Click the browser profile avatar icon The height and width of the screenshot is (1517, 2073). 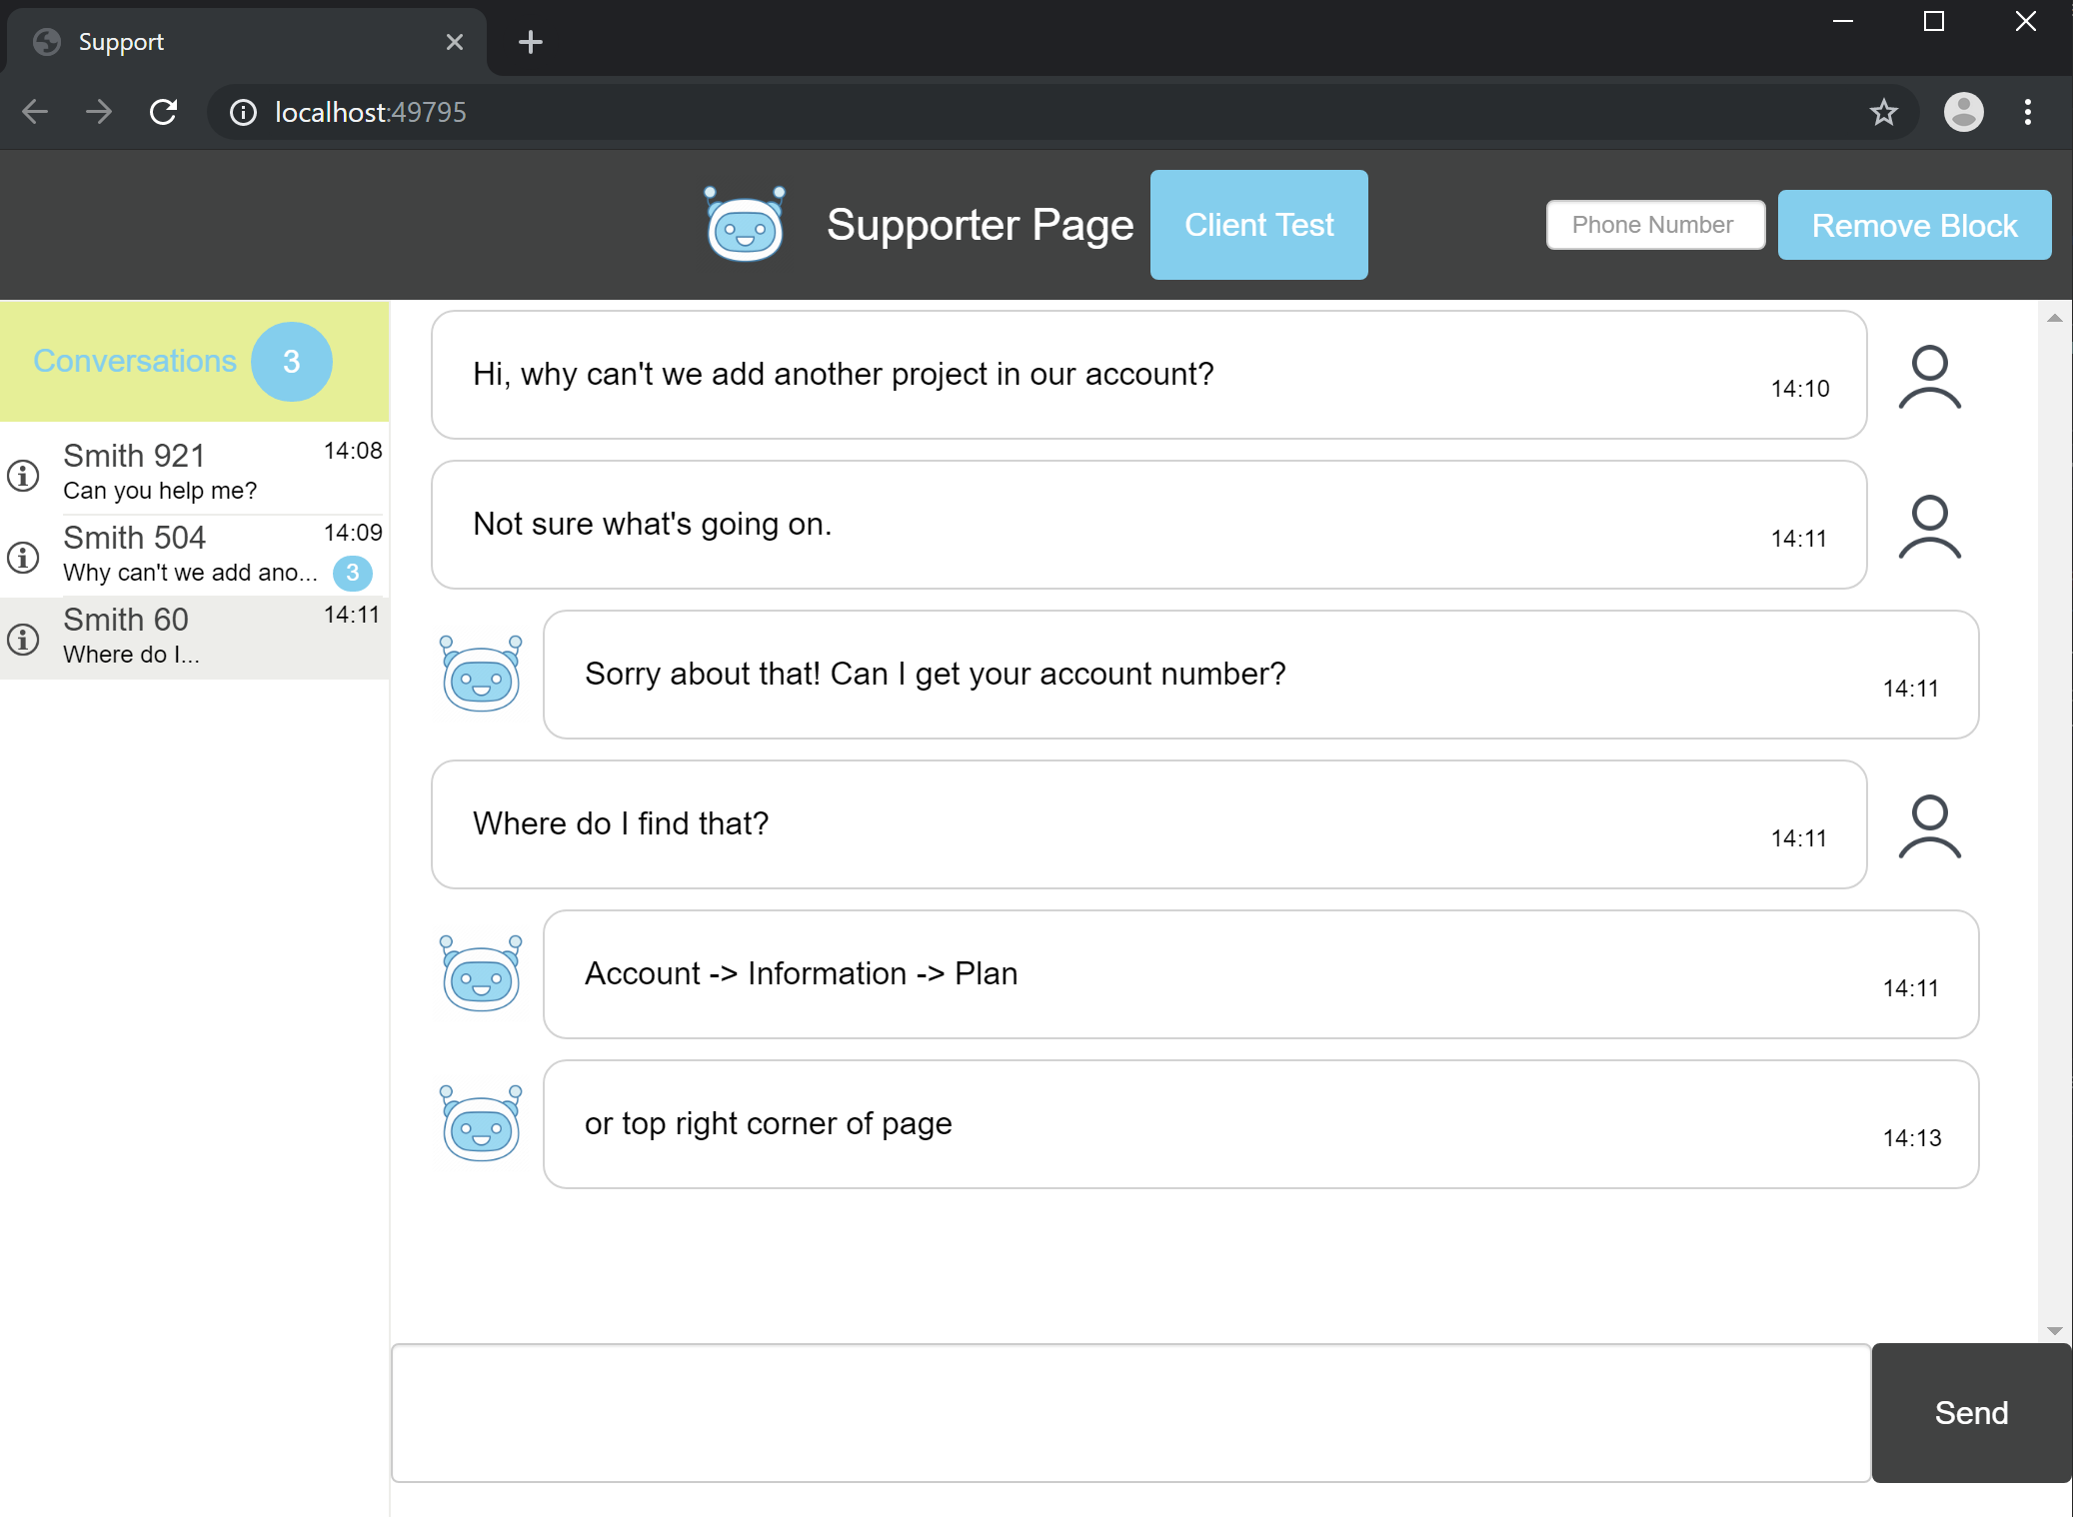(x=1963, y=112)
